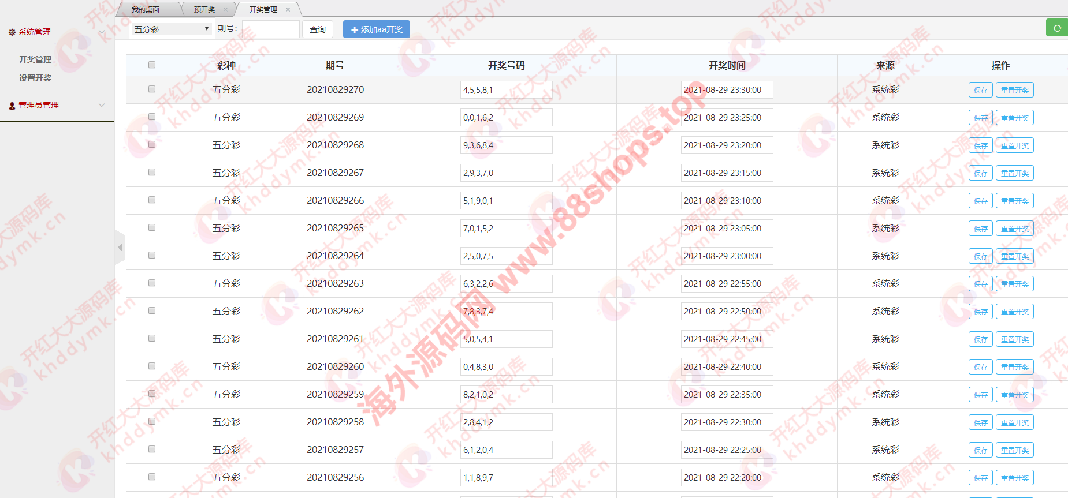Close the 开奖管理 tab

288,9
